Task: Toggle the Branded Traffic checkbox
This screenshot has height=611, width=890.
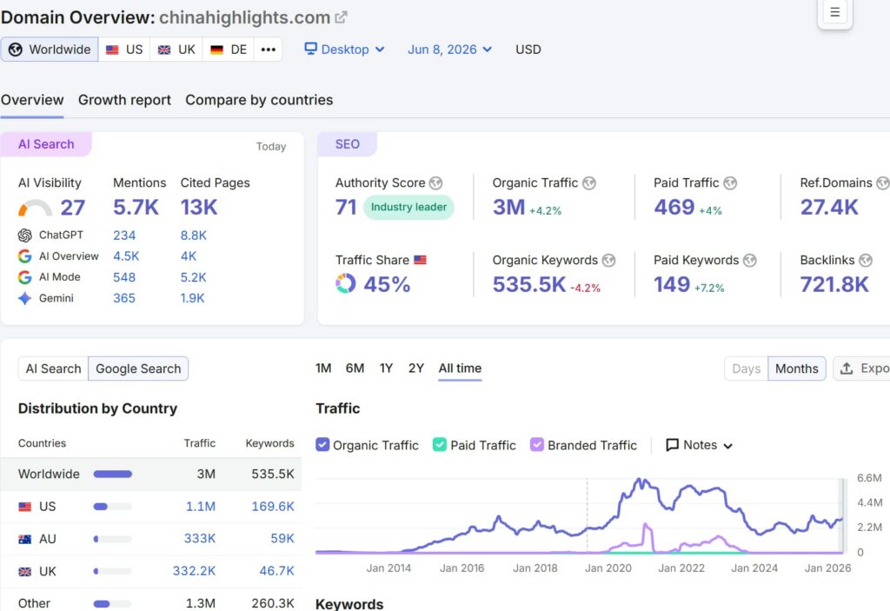Action: point(537,445)
